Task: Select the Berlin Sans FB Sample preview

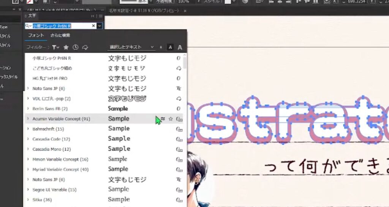Action: click(x=118, y=109)
